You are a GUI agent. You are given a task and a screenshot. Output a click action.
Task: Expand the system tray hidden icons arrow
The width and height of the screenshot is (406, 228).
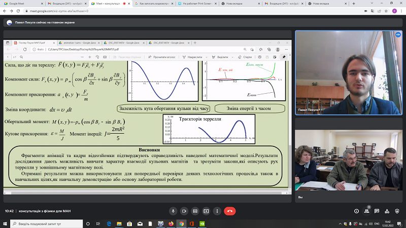click(340, 224)
